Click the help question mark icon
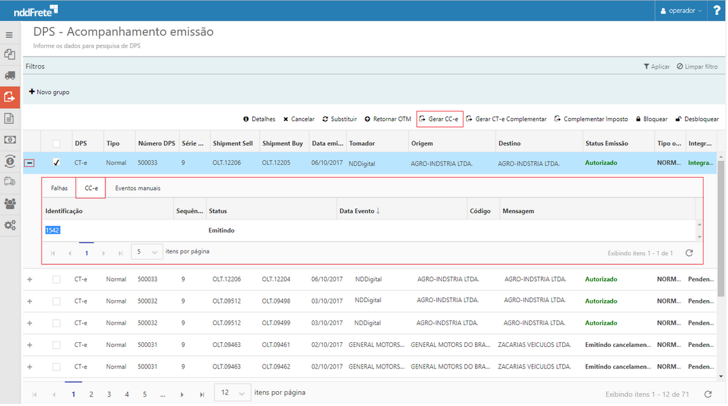728x406 pixels. point(716,10)
